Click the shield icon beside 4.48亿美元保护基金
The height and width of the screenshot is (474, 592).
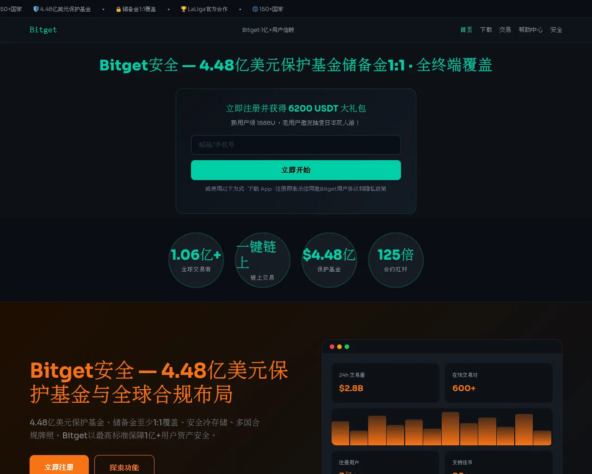(x=36, y=9)
